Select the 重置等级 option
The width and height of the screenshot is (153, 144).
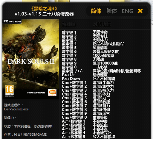[100, 118]
